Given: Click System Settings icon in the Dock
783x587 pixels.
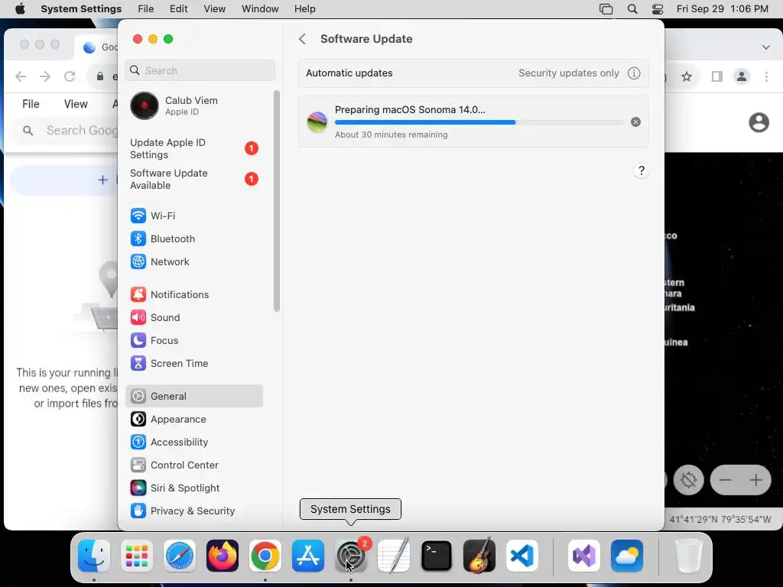Looking at the screenshot, I should tap(350, 556).
